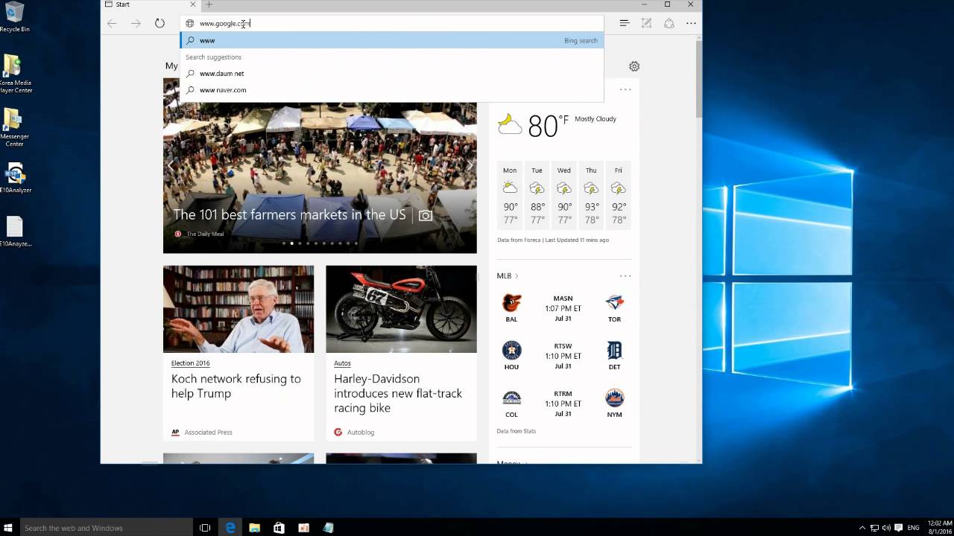
Task: Open File Explorer from taskbar
Action: 254,528
